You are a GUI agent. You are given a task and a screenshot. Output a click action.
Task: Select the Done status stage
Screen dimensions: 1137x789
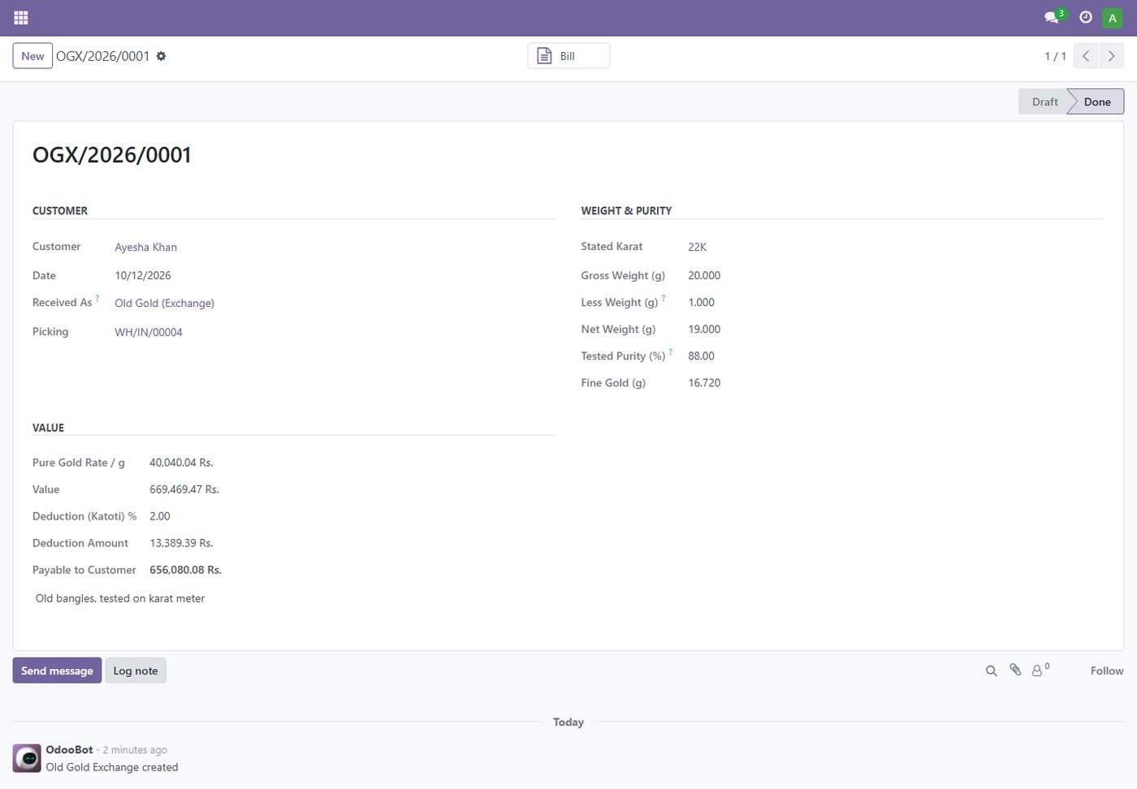click(x=1096, y=101)
